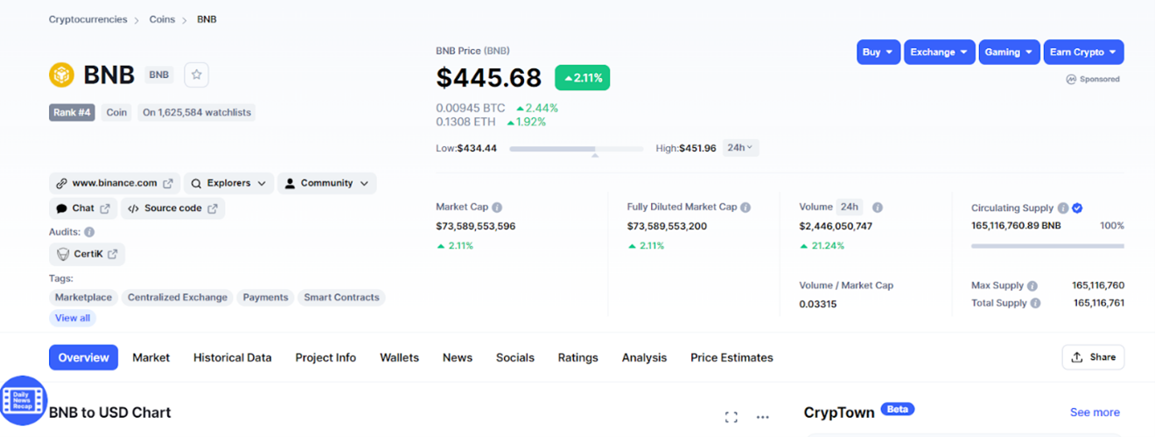Open the CertiK audit link

click(87, 254)
